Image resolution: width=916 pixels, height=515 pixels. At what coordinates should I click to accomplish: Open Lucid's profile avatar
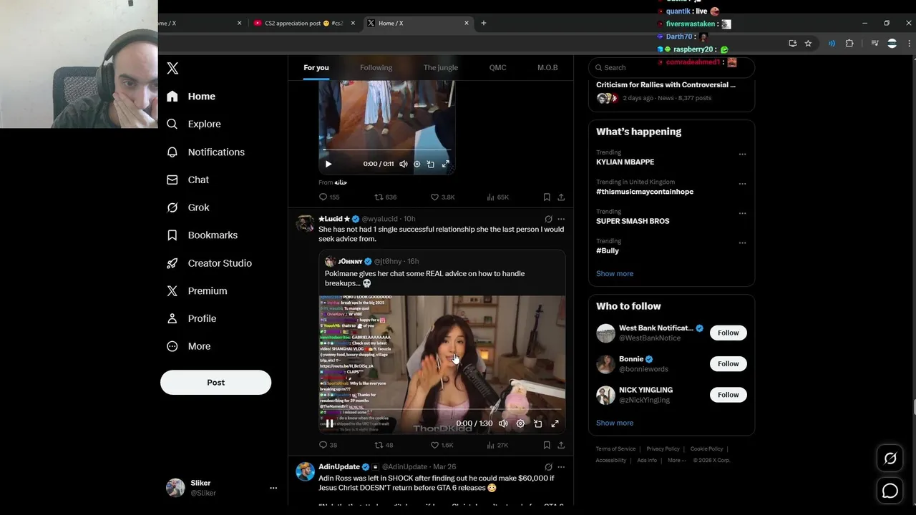click(305, 223)
